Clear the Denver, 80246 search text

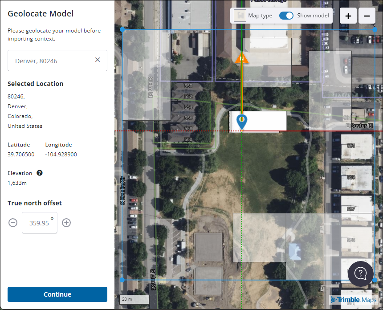(x=98, y=60)
